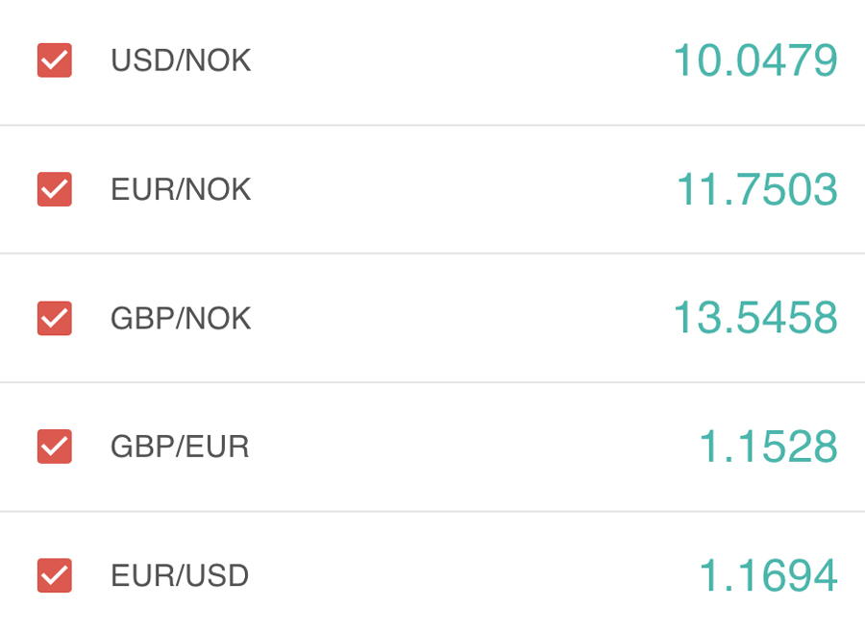Disable the GBP/NOK currency pair checkbox
Image resolution: width=865 pixels, height=630 pixels.
pyautogui.click(x=55, y=318)
